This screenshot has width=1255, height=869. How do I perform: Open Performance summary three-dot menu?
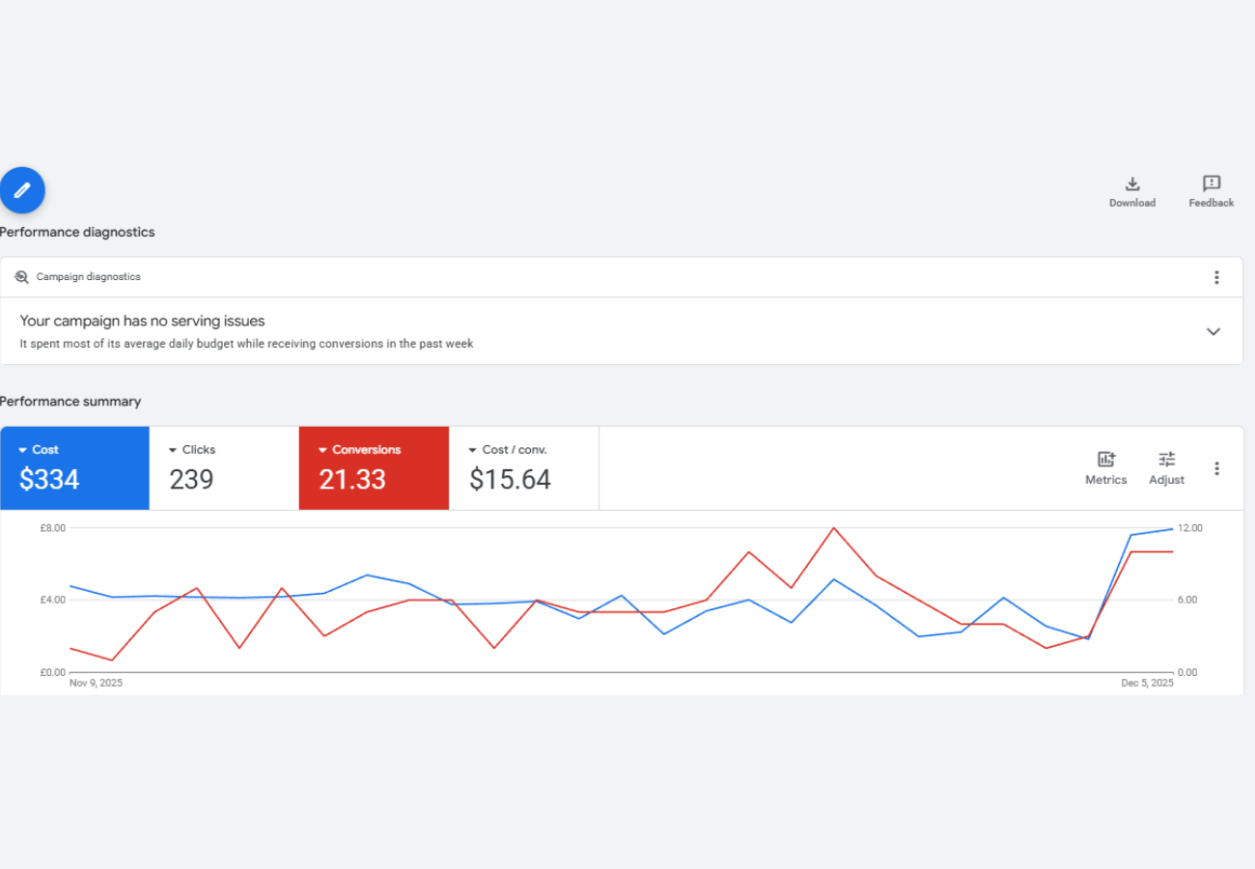pos(1216,468)
